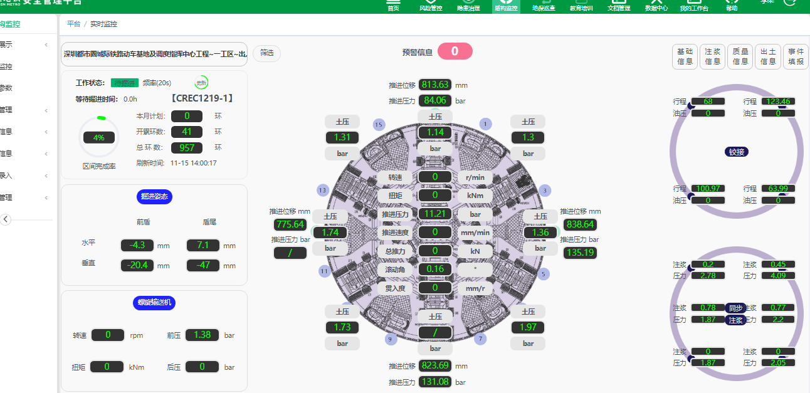Select numbered marker 1 on the shield diagram
Image resolution: width=810 pixels, height=393 pixels.
pyautogui.click(x=485, y=124)
